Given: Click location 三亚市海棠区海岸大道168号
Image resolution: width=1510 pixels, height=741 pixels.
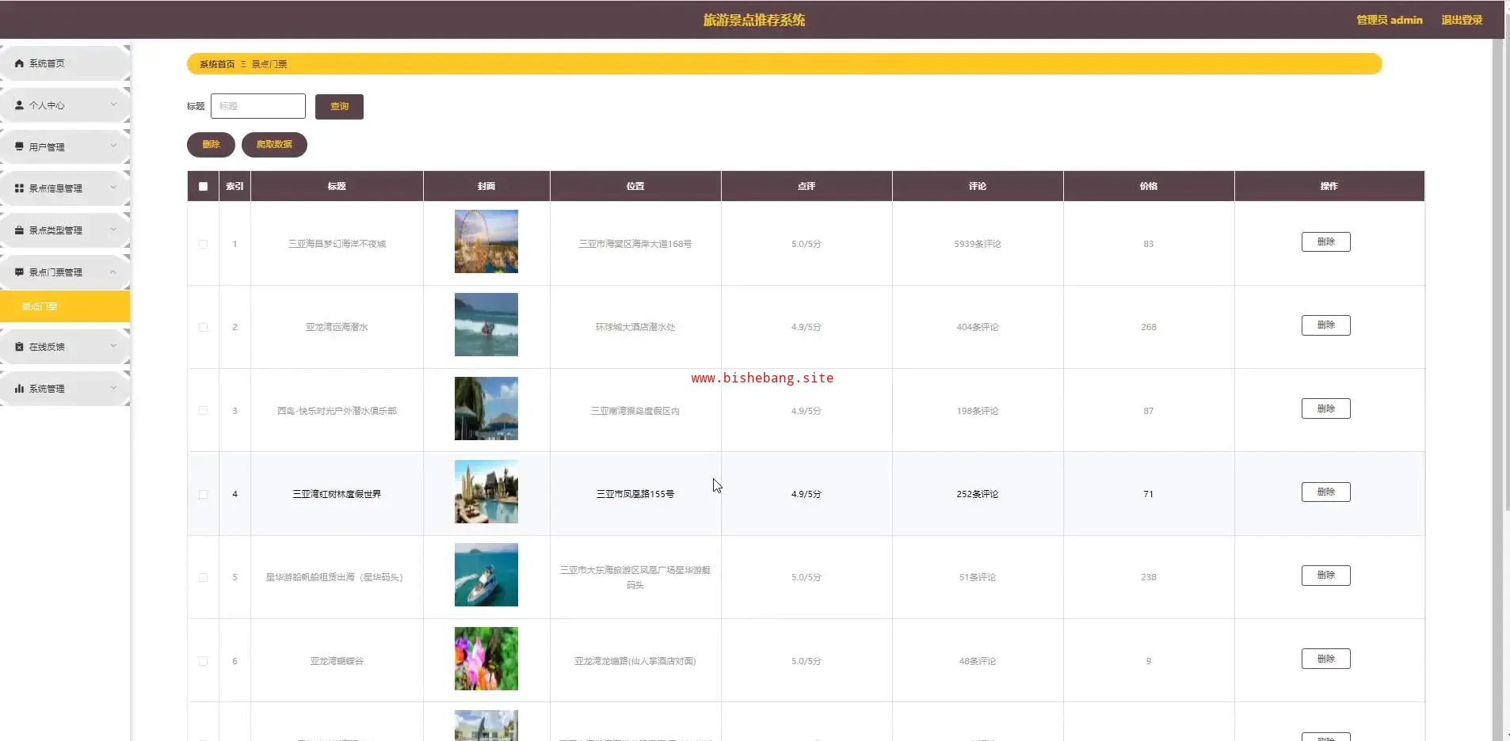Looking at the screenshot, I should (635, 244).
